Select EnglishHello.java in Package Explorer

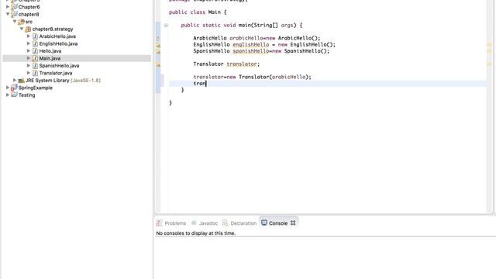tap(58, 43)
